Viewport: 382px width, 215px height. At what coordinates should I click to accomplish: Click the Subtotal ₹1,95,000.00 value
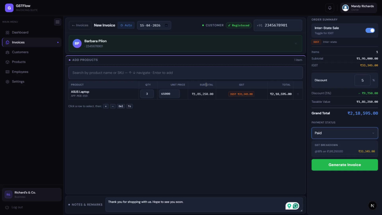pos(367,59)
